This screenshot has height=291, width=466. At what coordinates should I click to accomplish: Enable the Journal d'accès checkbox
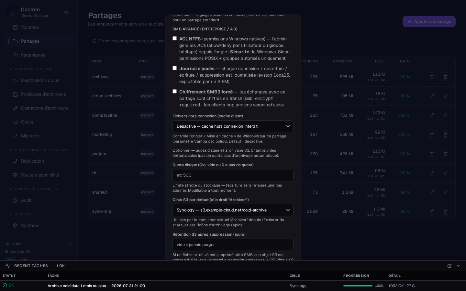point(175,68)
